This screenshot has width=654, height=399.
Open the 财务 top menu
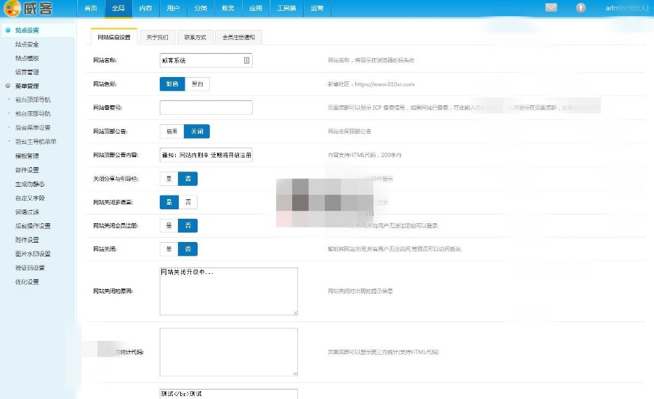click(x=228, y=8)
